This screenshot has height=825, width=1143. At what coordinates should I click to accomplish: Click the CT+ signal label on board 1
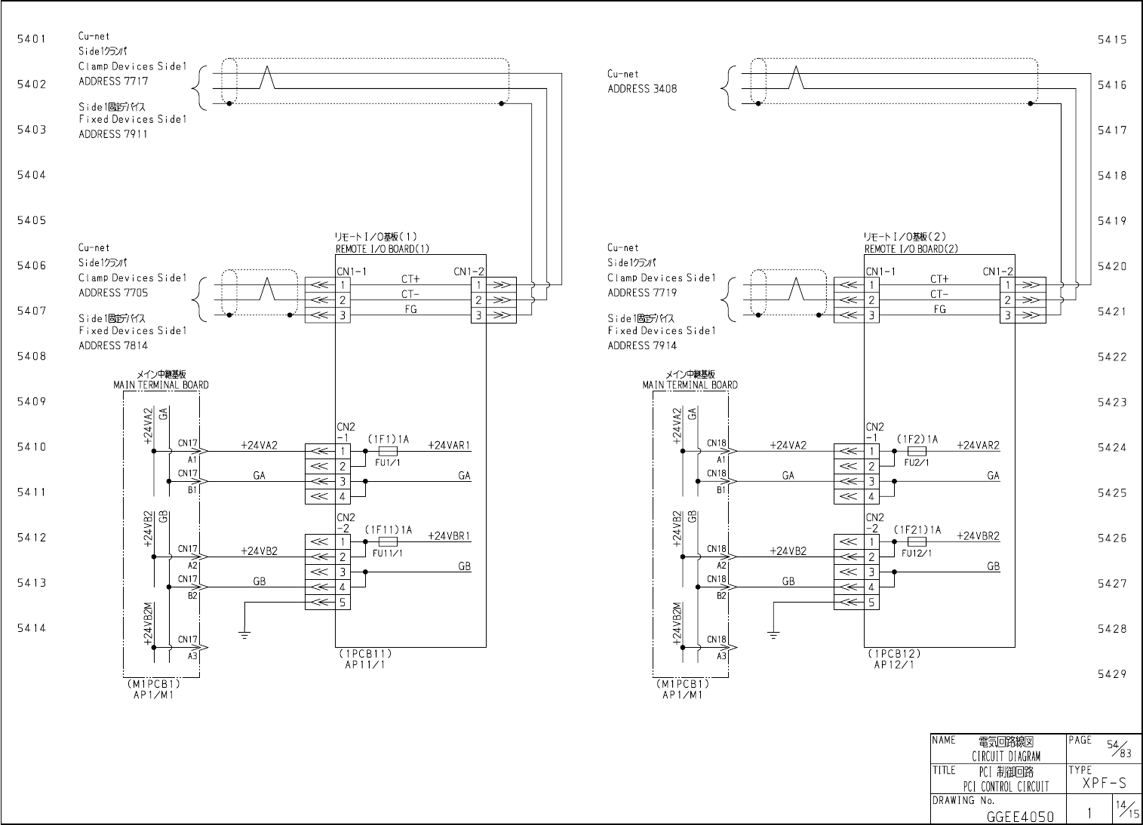[410, 279]
